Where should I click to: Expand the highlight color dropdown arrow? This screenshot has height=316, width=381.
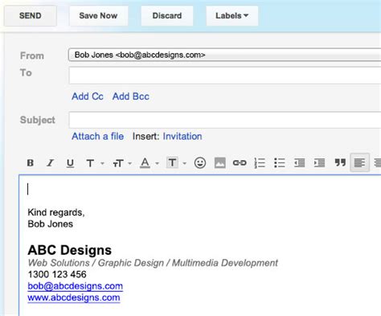(185, 163)
